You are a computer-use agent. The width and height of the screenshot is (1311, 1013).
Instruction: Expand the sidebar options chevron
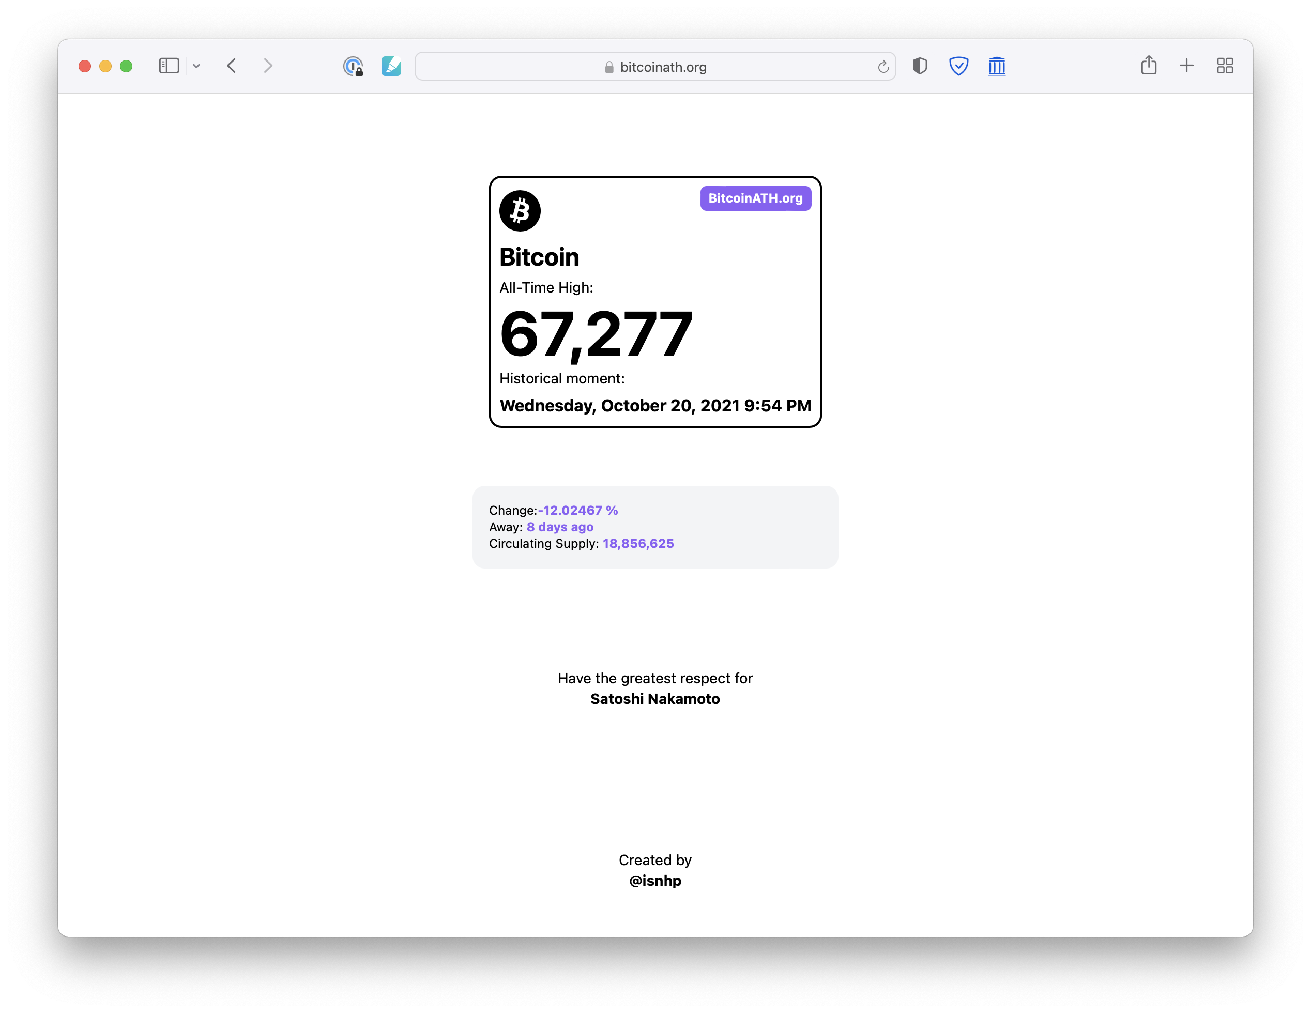(x=197, y=66)
